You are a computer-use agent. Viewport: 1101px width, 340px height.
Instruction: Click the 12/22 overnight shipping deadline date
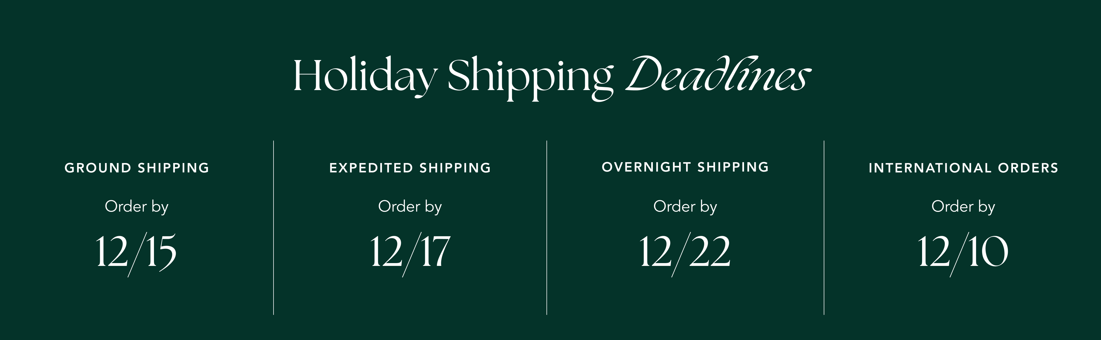pyautogui.click(x=685, y=252)
